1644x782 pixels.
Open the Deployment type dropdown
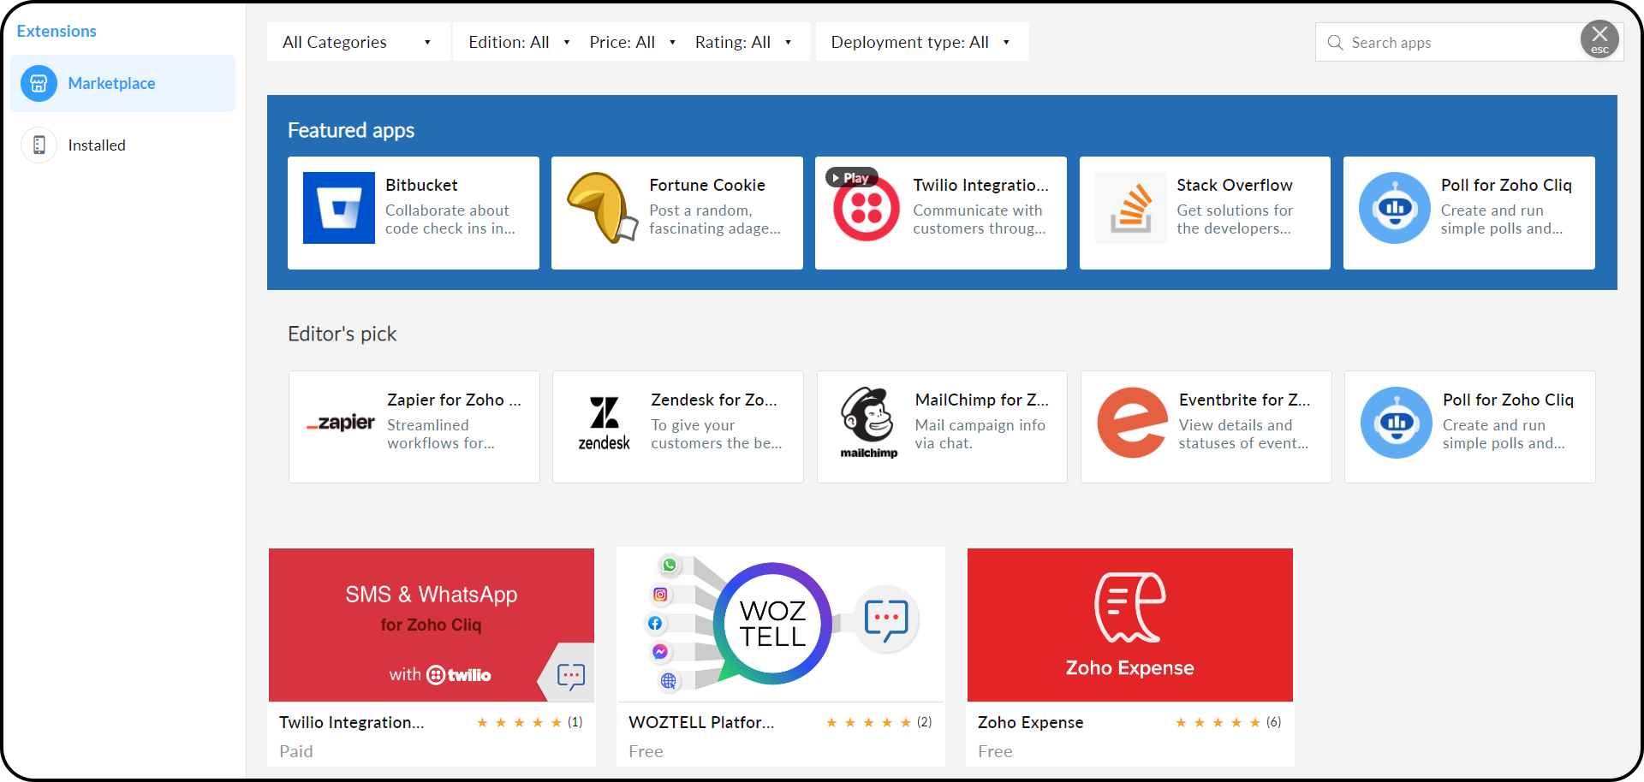coord(920,42)
